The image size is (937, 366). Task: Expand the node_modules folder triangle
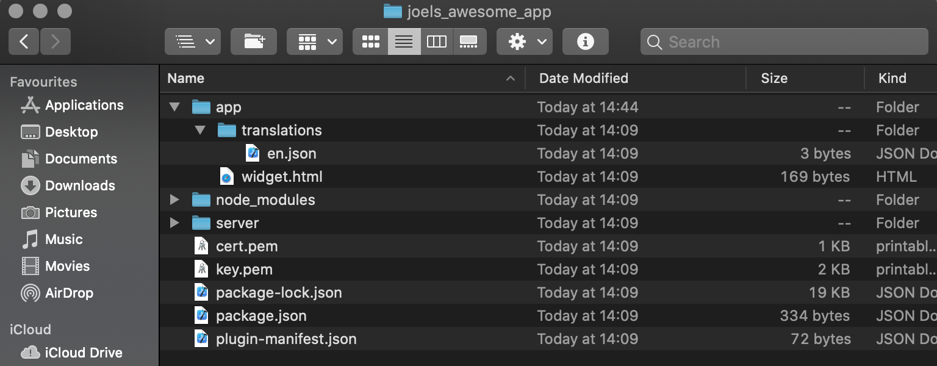pos(174,200)
